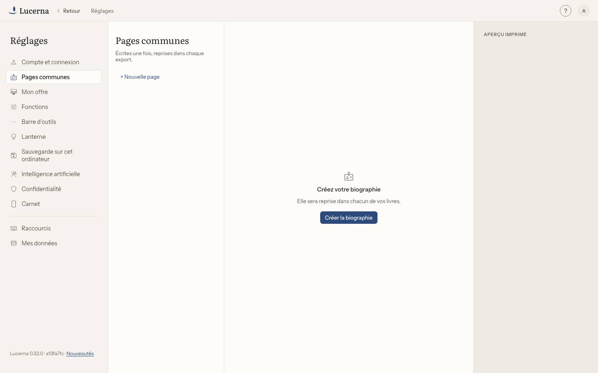The image size is (598, 373).
Task: Click the Mes données database icon
Action: [14, 243]
